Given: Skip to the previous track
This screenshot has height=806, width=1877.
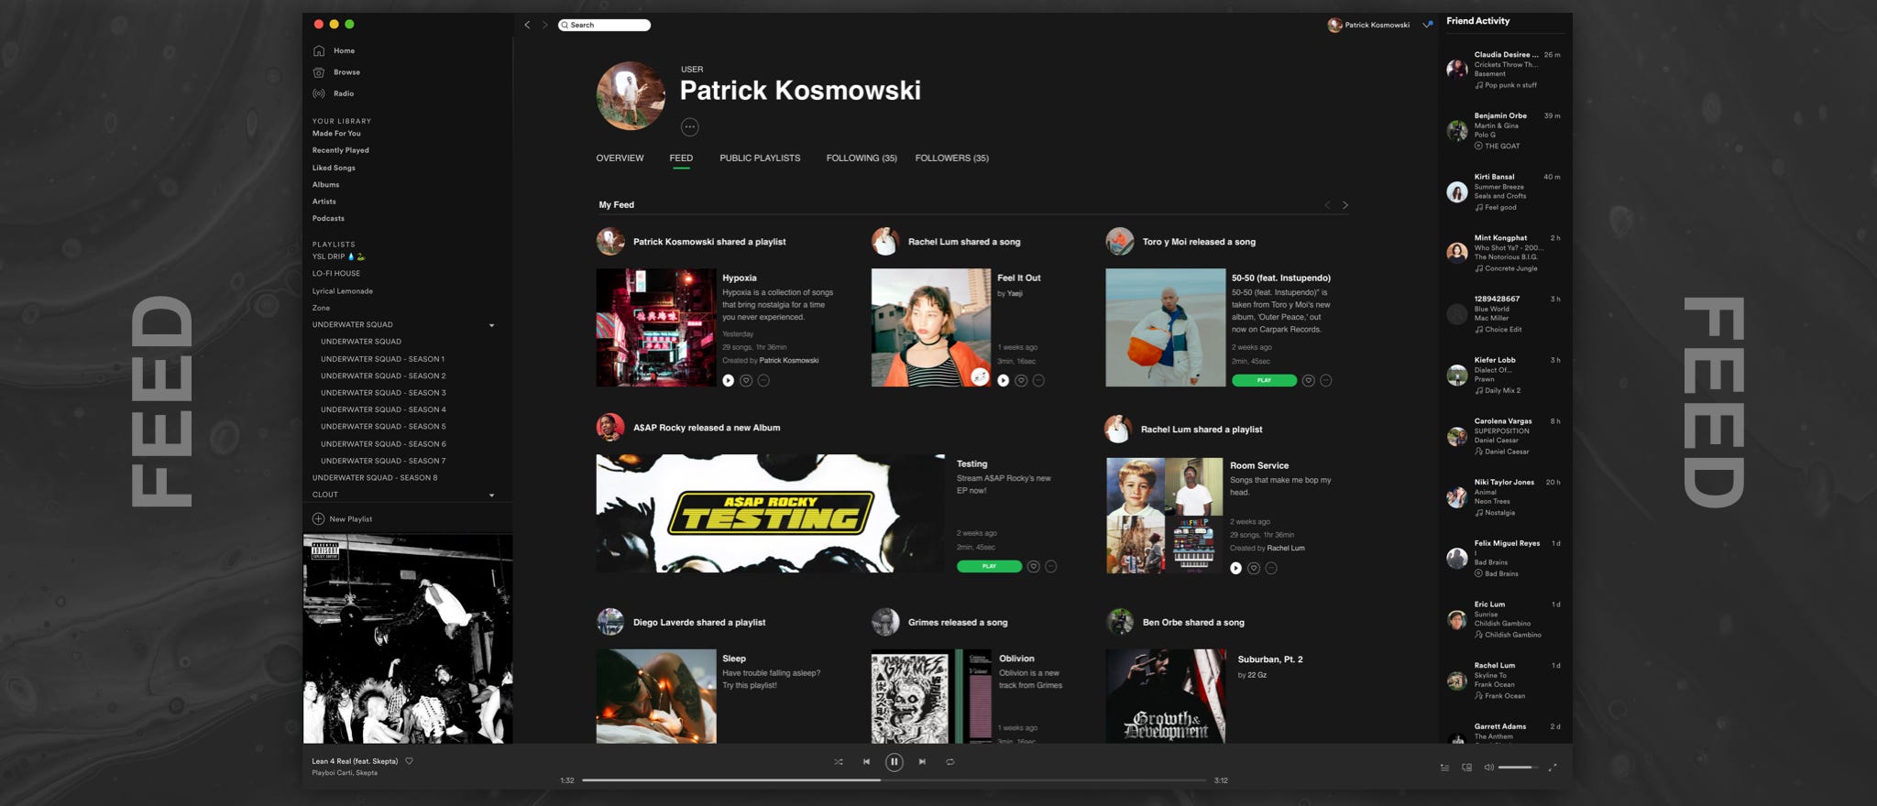Looking at the screenshot, I should point(866,761).
